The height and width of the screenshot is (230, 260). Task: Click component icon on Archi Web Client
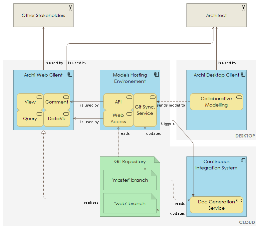[70, 74]
